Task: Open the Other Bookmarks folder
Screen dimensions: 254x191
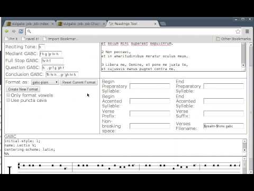Action: [233, 39]
